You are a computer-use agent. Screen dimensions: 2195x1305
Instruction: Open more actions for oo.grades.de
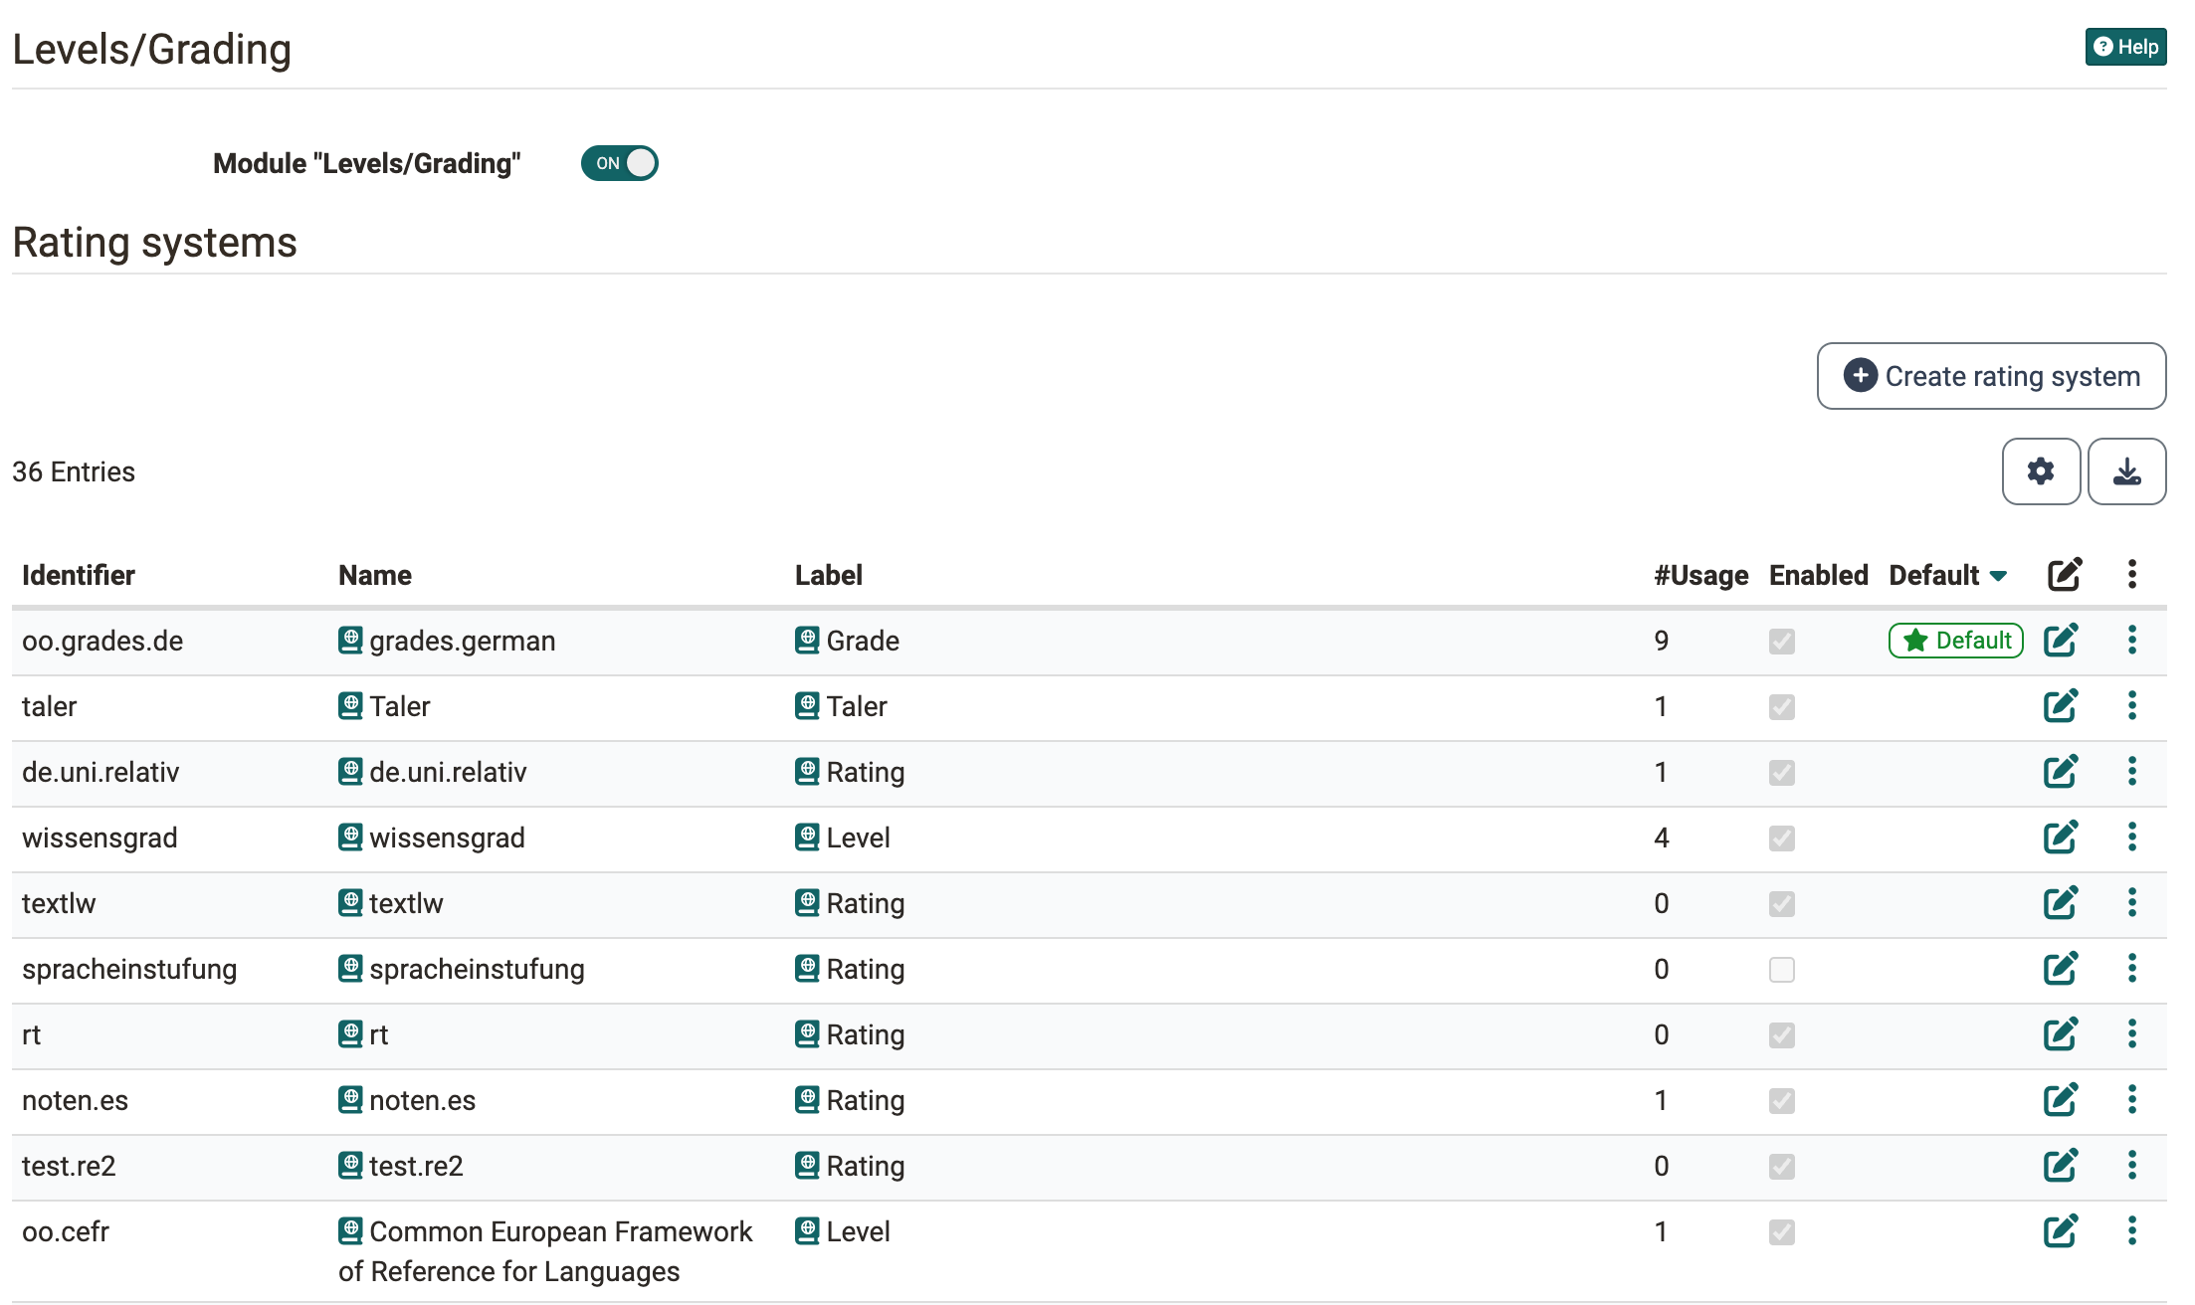click(2131, 640)
